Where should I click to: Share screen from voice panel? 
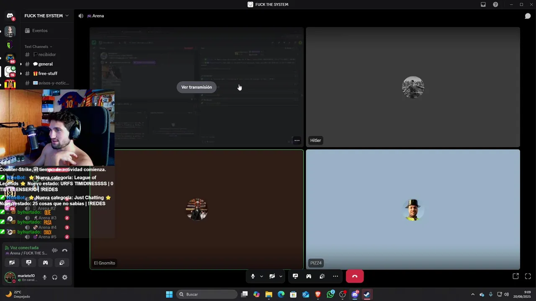coord(28,263)
